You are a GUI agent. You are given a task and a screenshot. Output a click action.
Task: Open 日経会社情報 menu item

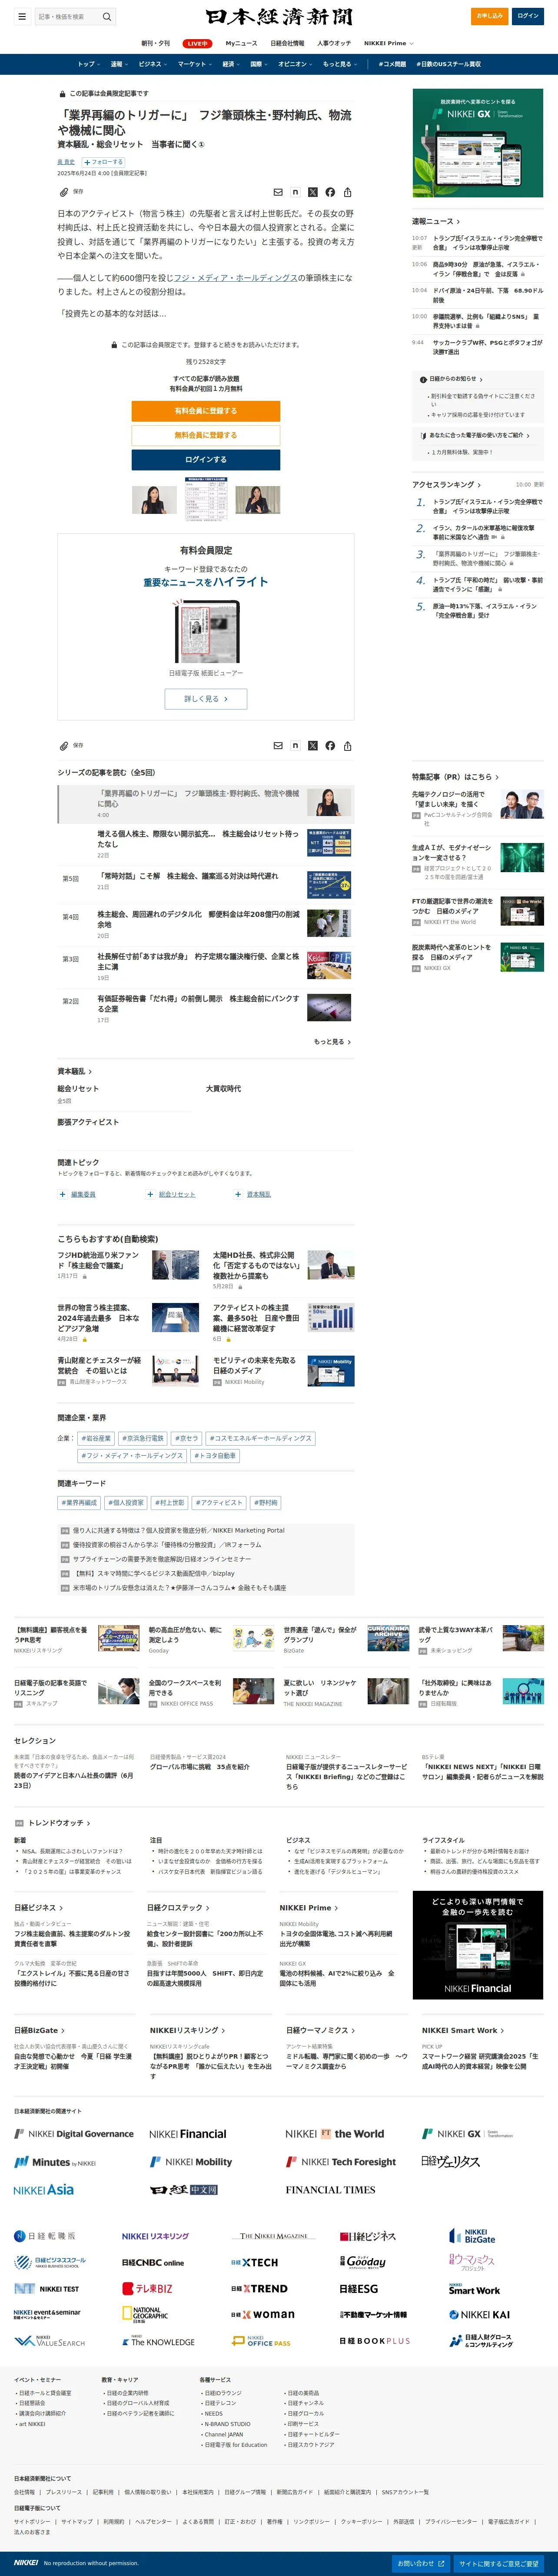coord(287,44)
